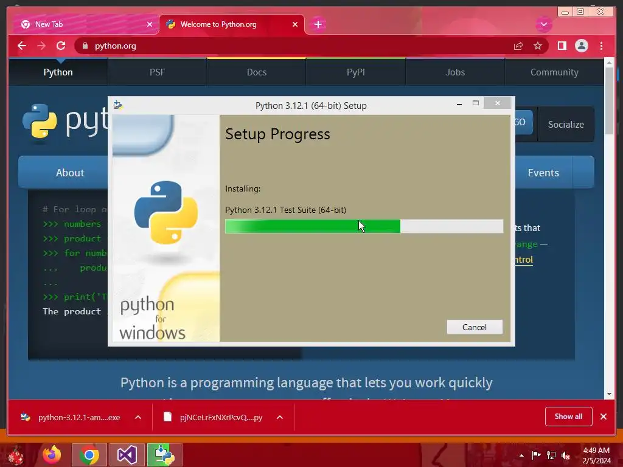Open the Python top navigation item
Viewport: 623px width, 467px height.
point(58,72)
